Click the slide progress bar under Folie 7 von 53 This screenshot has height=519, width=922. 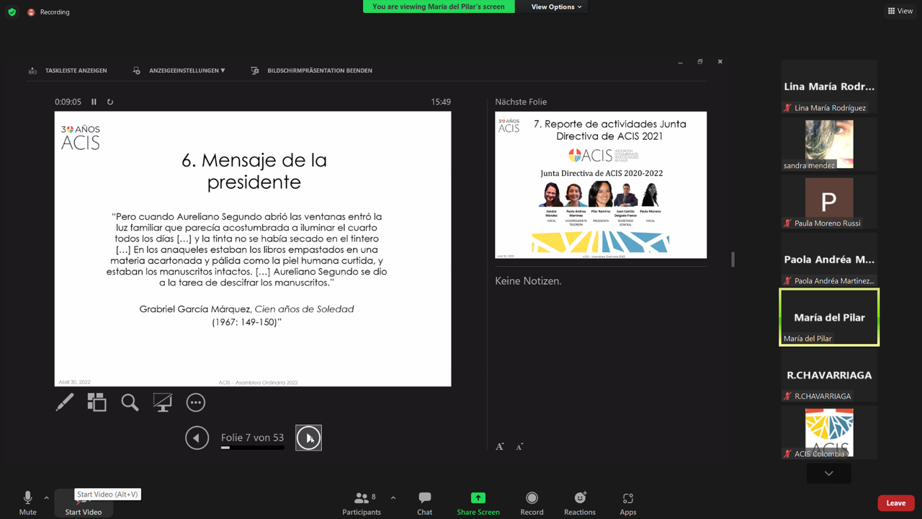[252, 448]
